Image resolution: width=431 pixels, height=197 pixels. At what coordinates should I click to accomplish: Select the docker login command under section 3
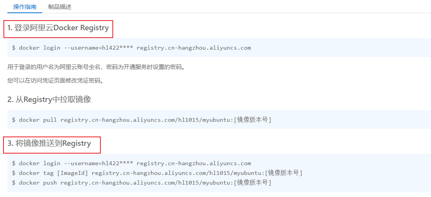(x=131, y=163)
